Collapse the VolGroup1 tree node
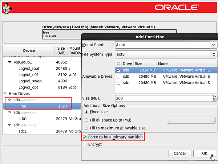218x164 pixels. [10, 62]
